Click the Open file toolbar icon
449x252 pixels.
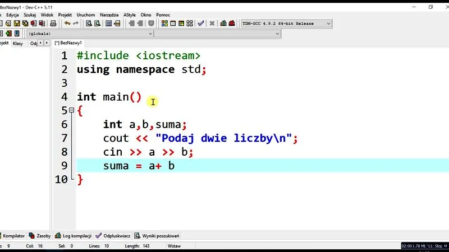coord(8,24)
